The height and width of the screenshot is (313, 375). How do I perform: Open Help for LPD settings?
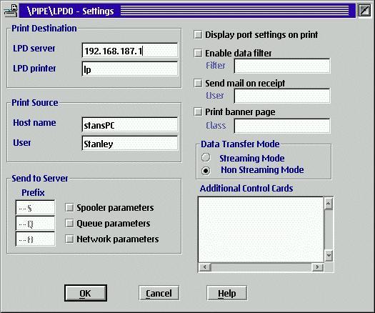tap(227, 293)
